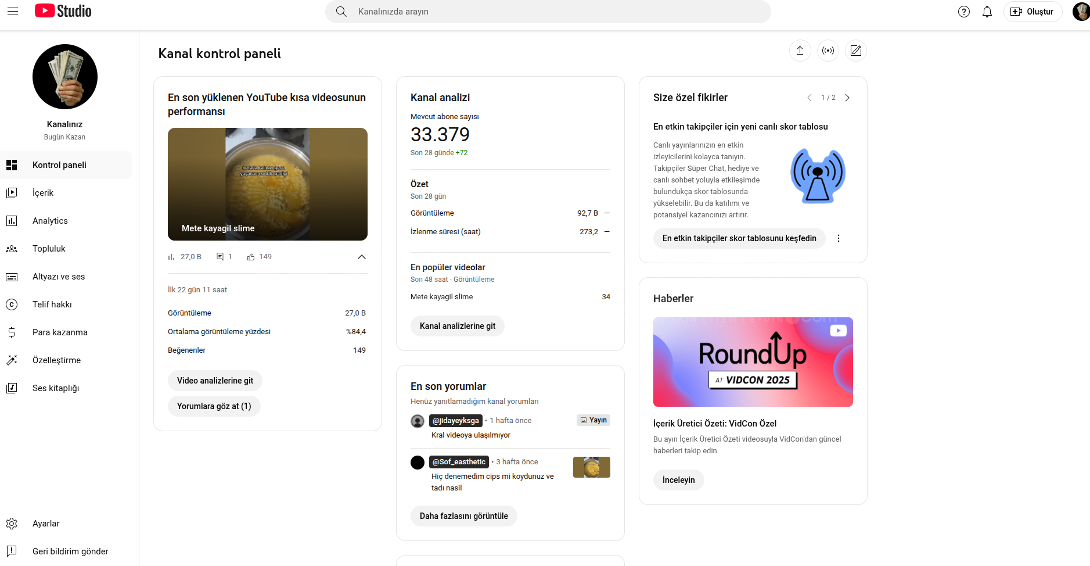Click the YouTube Studio logo
The height and width of the screenshot is (566, 1090).
(x=63, y=11)
